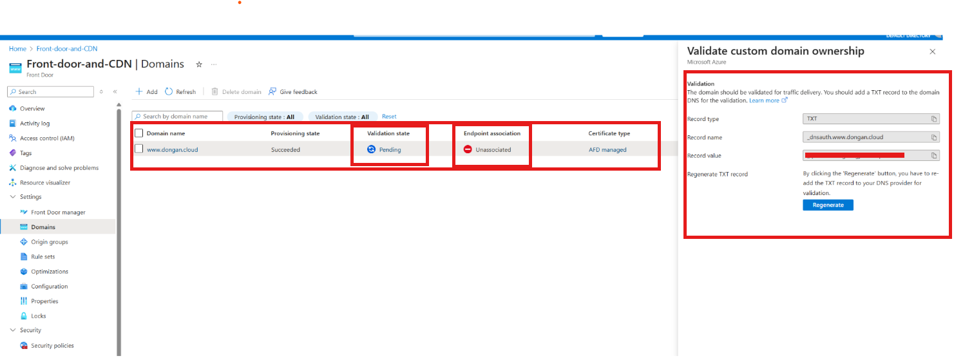Click sidebar search expand arrows
The image size is (954, 358).
101,92
